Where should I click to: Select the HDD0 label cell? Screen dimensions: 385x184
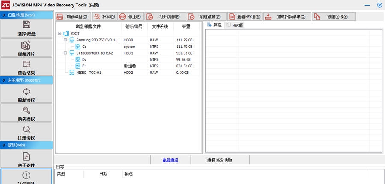tap(128, 40)
